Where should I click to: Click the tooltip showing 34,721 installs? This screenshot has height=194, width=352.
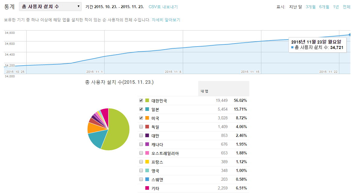click(x=317, y=44)
